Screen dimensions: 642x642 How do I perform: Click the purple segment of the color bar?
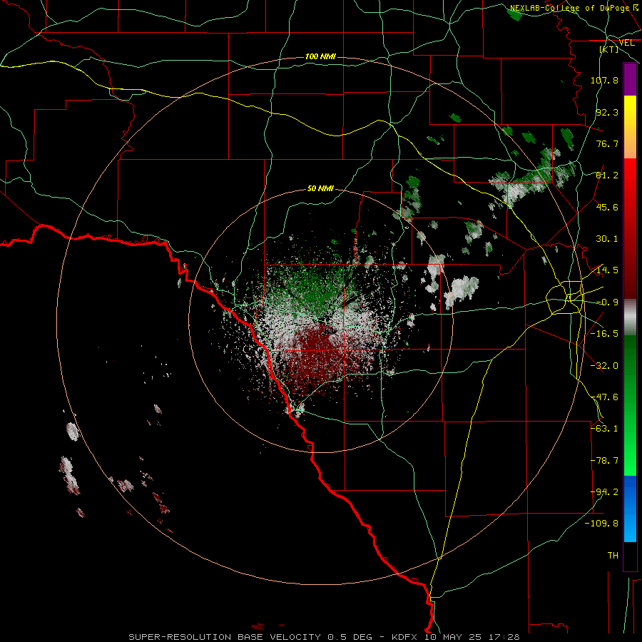[x=630, y=79]
